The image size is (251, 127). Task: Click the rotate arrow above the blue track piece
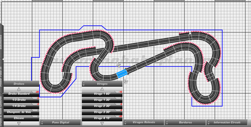pos(118,65)
